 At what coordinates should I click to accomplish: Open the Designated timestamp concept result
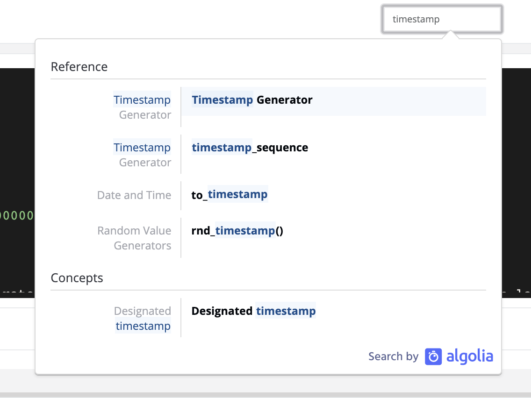coord(254,311)
